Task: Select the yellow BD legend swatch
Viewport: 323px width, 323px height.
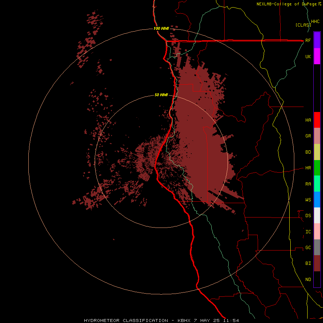Action: click(317, 152)
